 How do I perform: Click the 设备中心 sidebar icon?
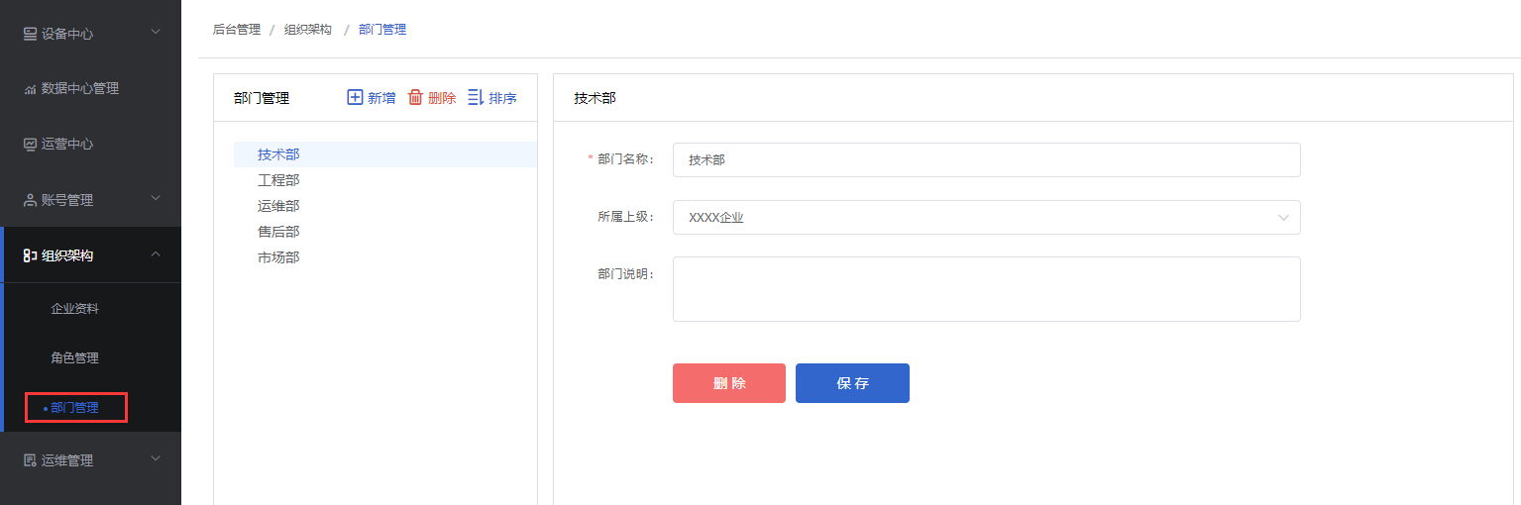30,34
